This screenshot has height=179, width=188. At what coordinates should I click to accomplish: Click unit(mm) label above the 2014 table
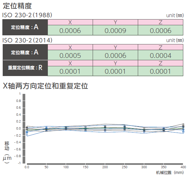click(175, 40)
